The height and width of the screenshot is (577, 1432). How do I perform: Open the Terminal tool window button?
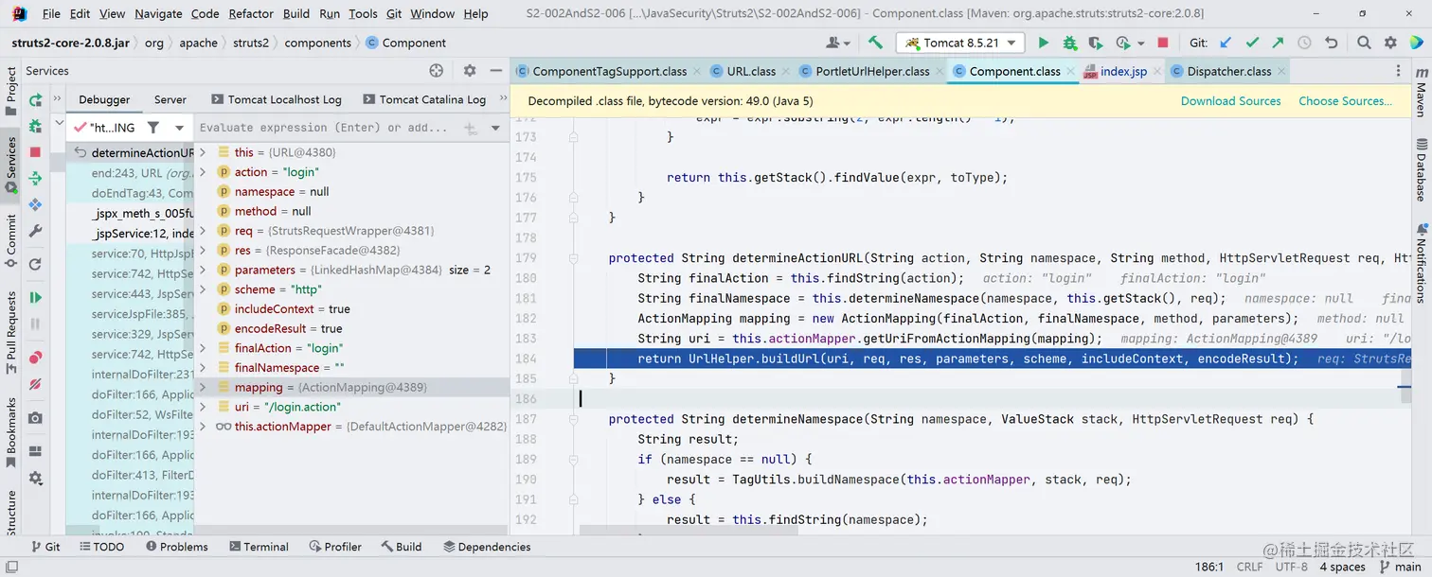[258, 547]
